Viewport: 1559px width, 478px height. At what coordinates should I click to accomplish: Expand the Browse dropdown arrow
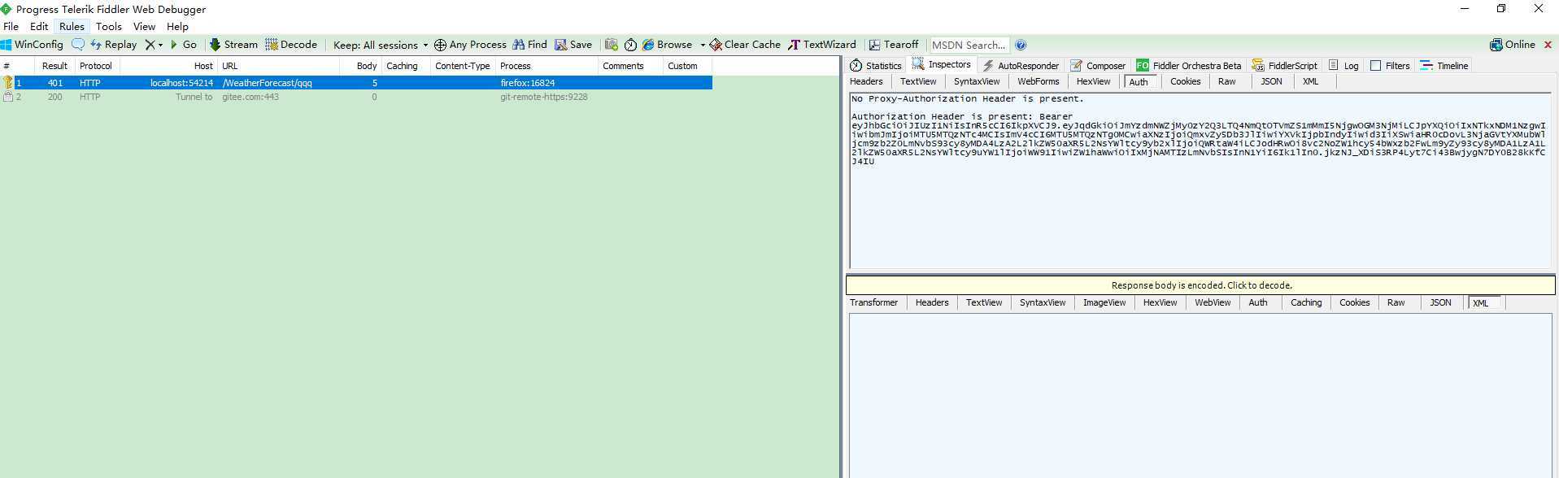point(703,46)
